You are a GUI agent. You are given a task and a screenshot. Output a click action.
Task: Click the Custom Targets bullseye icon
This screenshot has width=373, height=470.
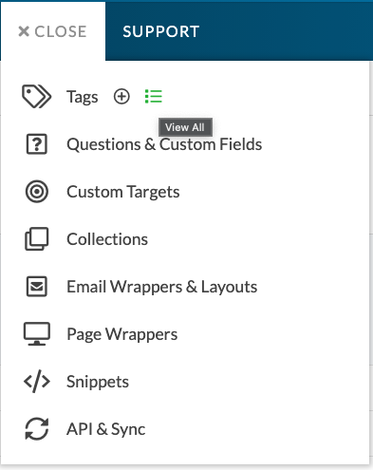[x=37, y=192]
